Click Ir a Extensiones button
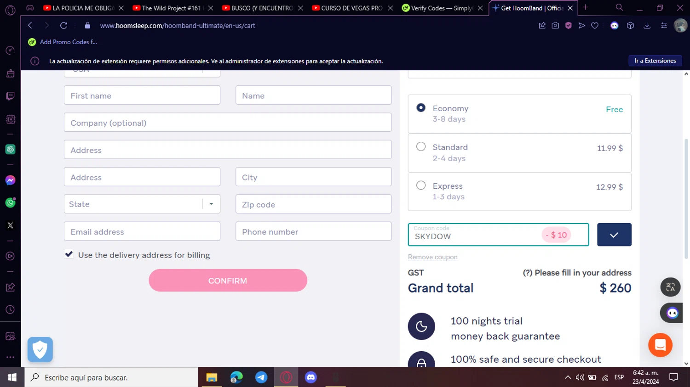The width and height of the screenshot is (690, 387). click(655, 61)
